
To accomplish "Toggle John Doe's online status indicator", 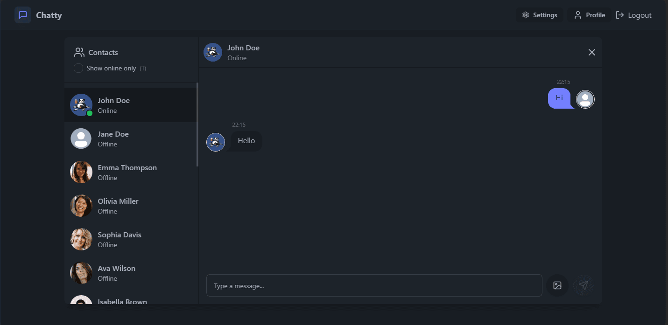I will click(89, 112).
